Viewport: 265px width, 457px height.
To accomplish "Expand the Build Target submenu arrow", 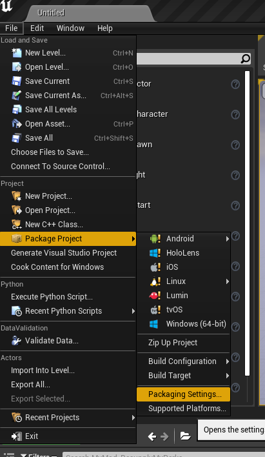I will click(228, 376).
